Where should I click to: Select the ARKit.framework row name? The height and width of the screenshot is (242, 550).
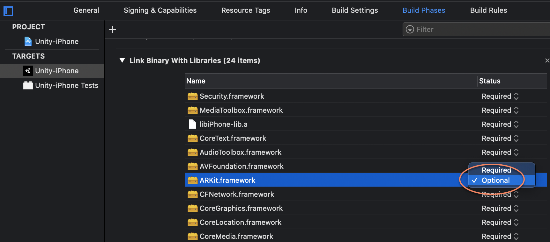coord(227,180)
